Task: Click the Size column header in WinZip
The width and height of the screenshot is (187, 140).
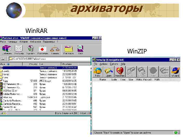Action: click(131, 80)
